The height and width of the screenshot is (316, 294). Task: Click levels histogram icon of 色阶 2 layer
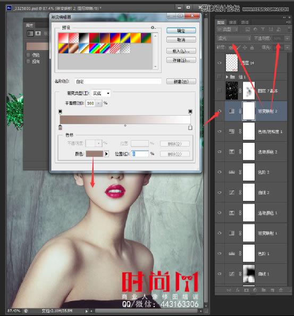pos(232,172)
